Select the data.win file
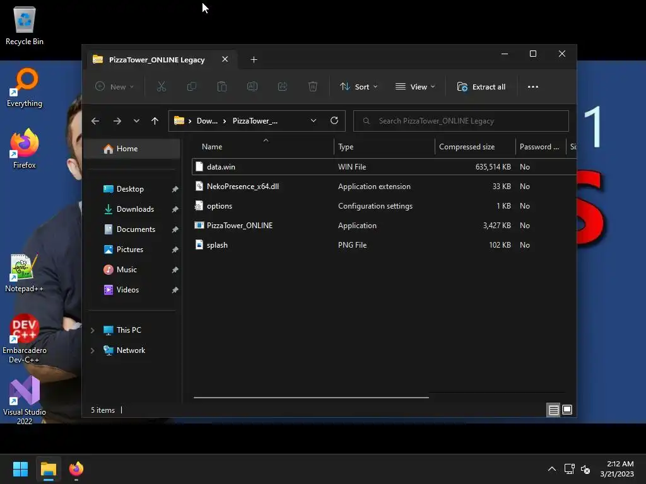This screenshot has height=484, width=646. click(x=384, y=166)
